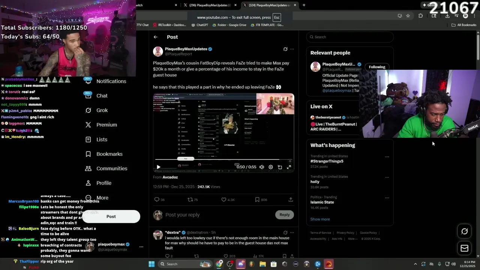Open Notifications in the X sidebar
This screenshot has width=480, height=270.
106,81
